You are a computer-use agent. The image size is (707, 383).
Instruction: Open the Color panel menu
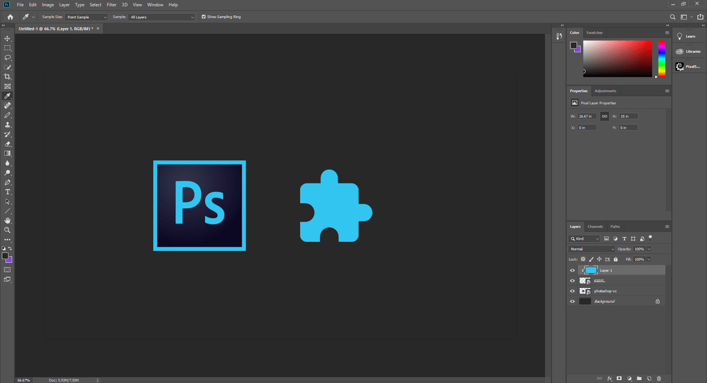pyautogui.click(x=667, y=33)
